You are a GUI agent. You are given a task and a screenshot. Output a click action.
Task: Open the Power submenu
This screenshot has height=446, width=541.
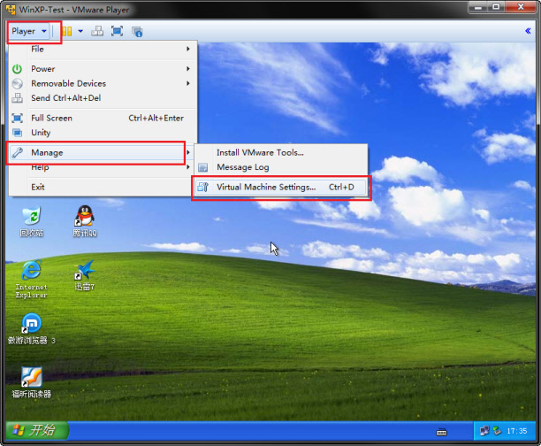(103, 69)
